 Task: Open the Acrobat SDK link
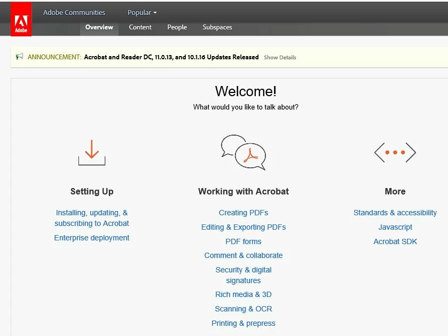point(395,241)
